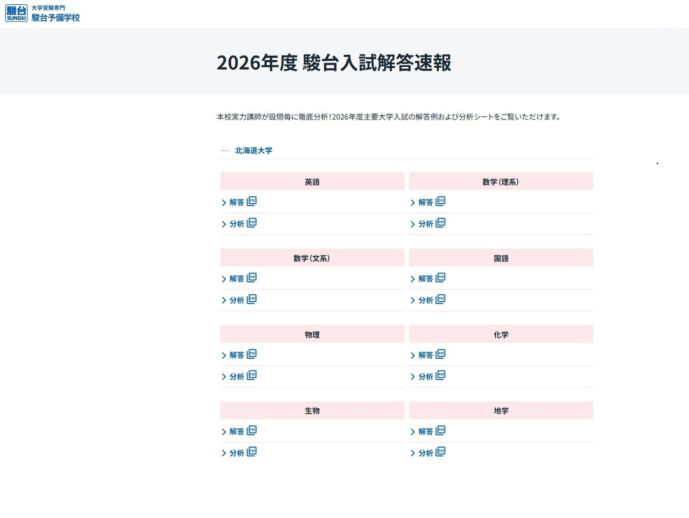Image resolution: width=689 pixels, height=518 pixels.
Task: Open the 北海道大学 link
Action: (252, 151)
